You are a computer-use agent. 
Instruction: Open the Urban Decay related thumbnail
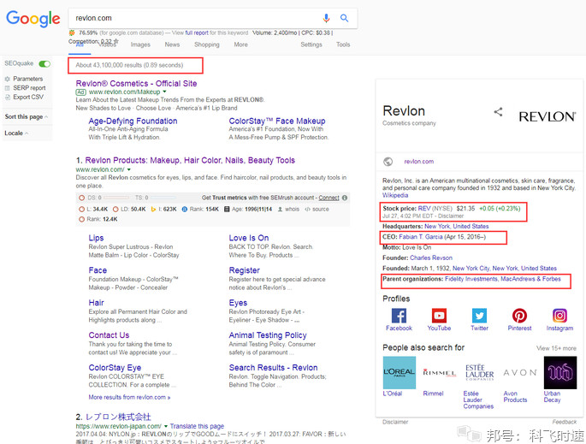[x=559, y=373]
